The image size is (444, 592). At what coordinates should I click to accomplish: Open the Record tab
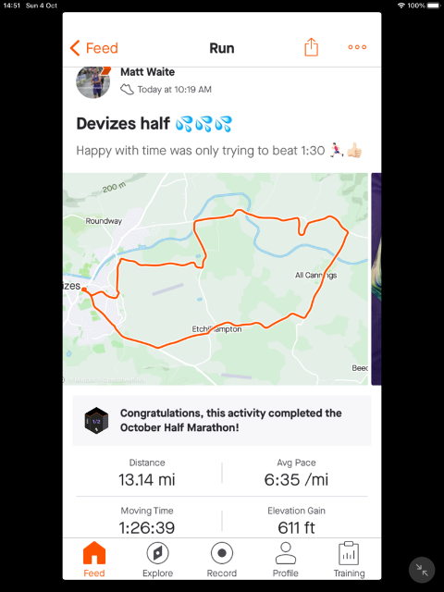tap(222, 560)
